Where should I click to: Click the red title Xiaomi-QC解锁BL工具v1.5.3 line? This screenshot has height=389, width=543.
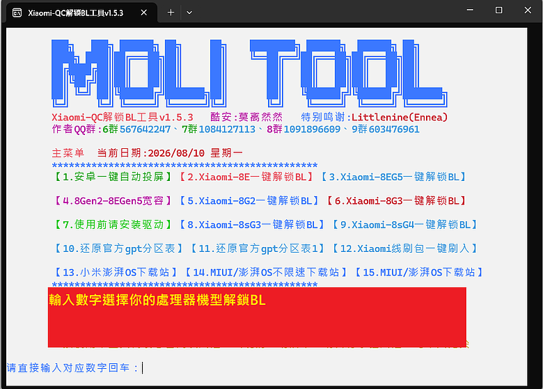point(123,118)
